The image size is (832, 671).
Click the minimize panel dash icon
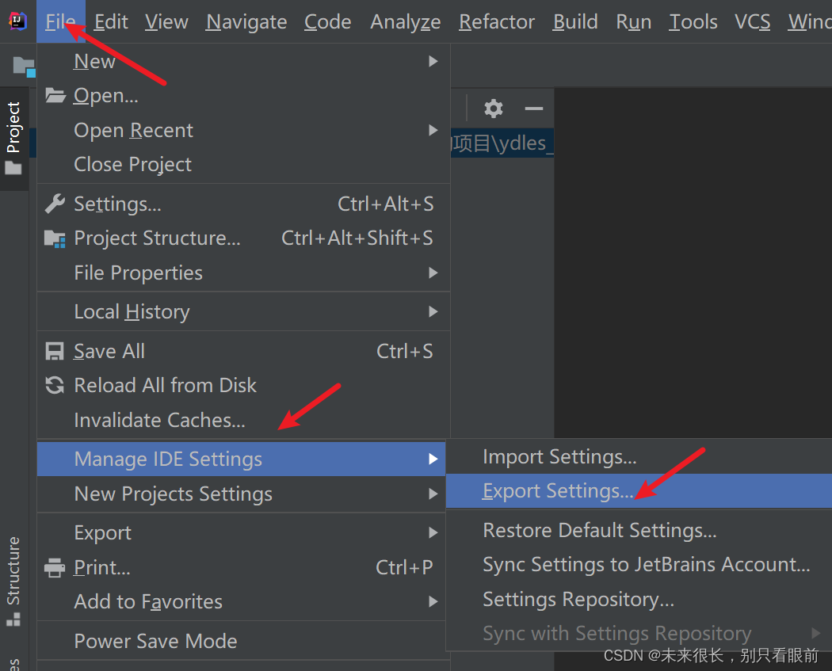click(x=533, y=109)
